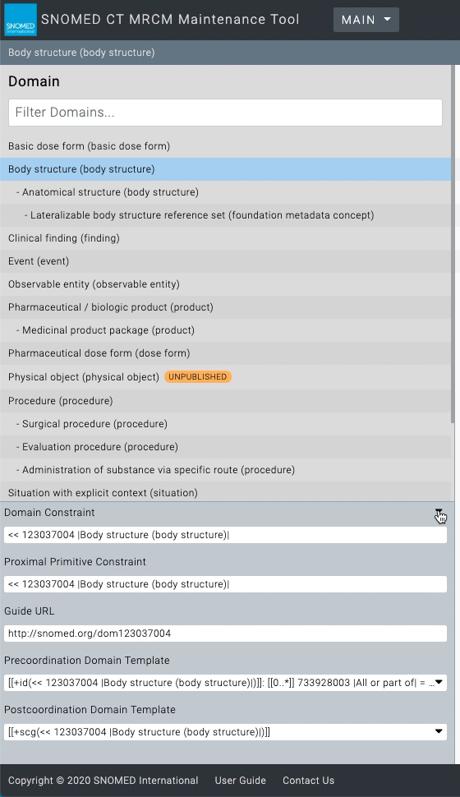The width and height of the screenshot is (460, 797).
Task: Expand the Precoordination Domain Template dropdown
Action: pos(439,682)
